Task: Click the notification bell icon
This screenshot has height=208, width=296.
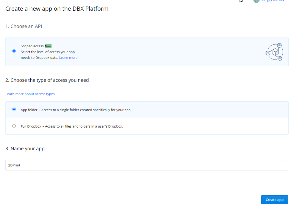Action: click(241, 1)
